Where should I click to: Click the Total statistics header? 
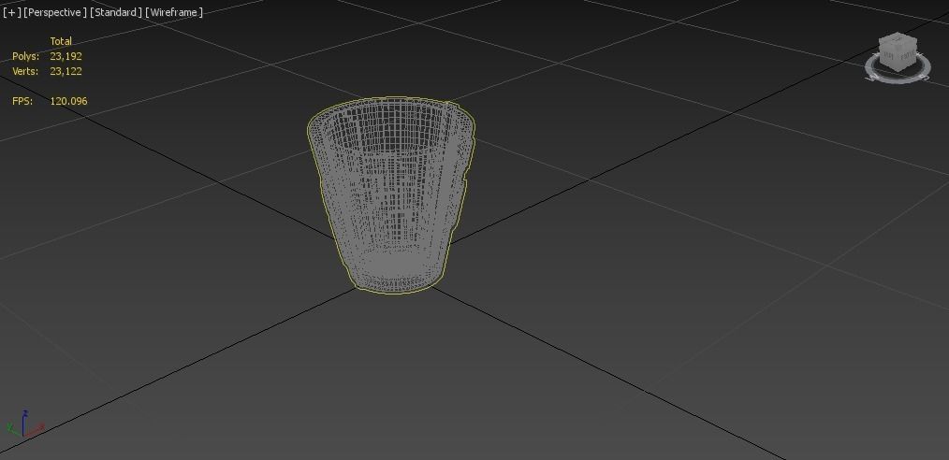point(61,41)
